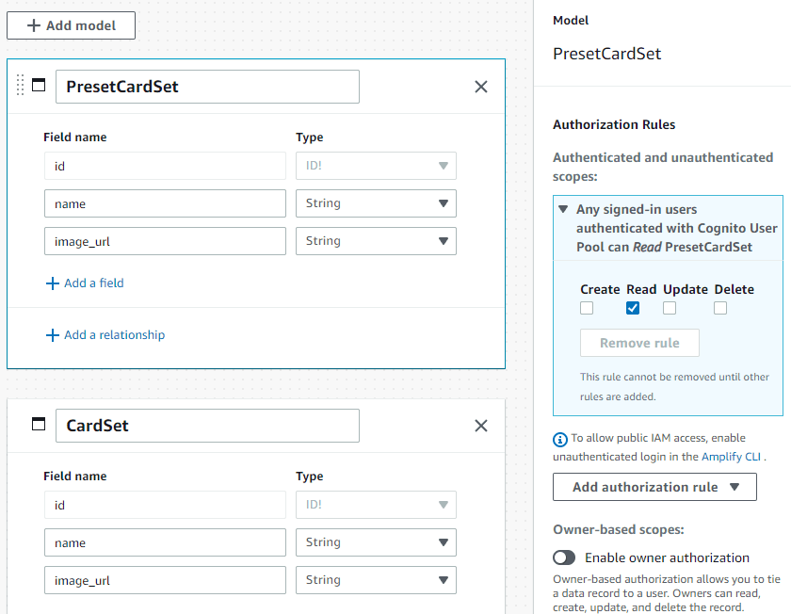The height and width of the screenshot is (614, 791).
Task: Click the Add model button
Action: point(71,25)
